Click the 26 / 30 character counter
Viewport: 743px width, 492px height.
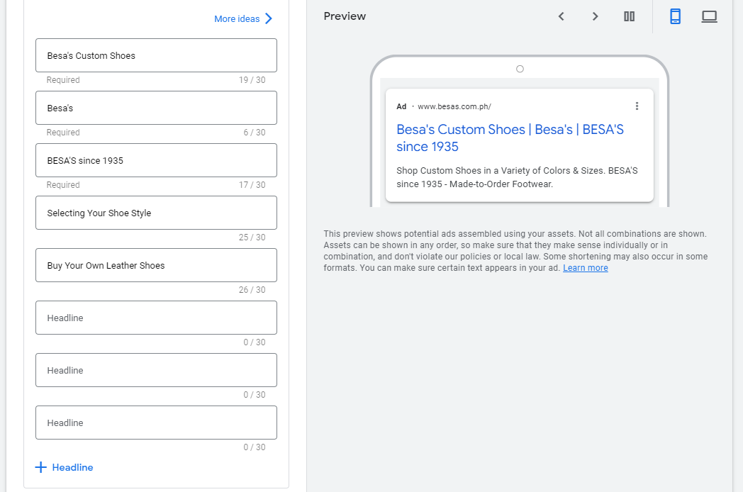[x=252, y=290]
